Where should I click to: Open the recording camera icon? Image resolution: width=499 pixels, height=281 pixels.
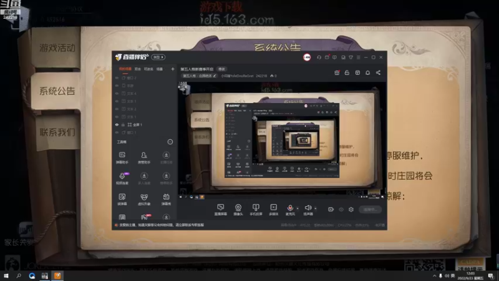pyautogui.click(x=331, y=209)
